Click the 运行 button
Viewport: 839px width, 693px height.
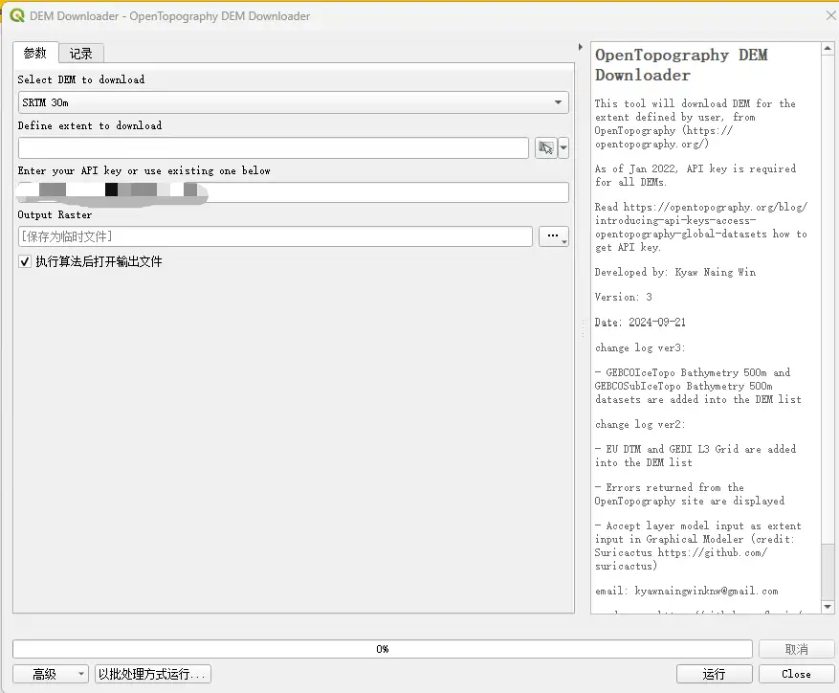[x=714, y=674]
